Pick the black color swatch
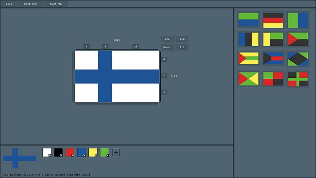Image resolution: width=316 pixels, height=178 pixels. (58, 152)
